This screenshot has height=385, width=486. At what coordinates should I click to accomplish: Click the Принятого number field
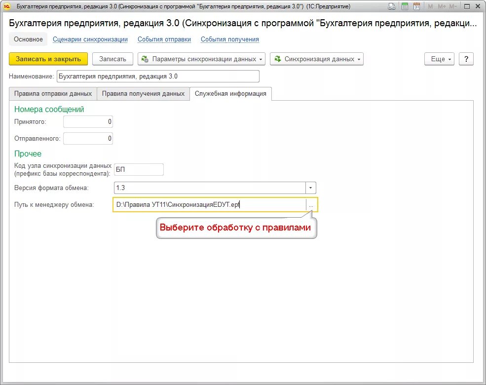click(88, 121)
